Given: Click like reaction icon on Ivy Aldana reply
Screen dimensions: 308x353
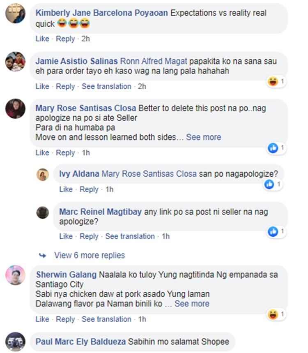Looking at the screenshot, I should [269, 185].
